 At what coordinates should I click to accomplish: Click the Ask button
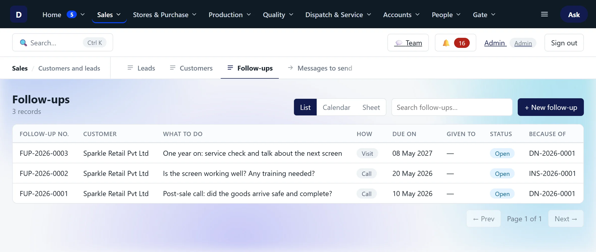(574, 15)
